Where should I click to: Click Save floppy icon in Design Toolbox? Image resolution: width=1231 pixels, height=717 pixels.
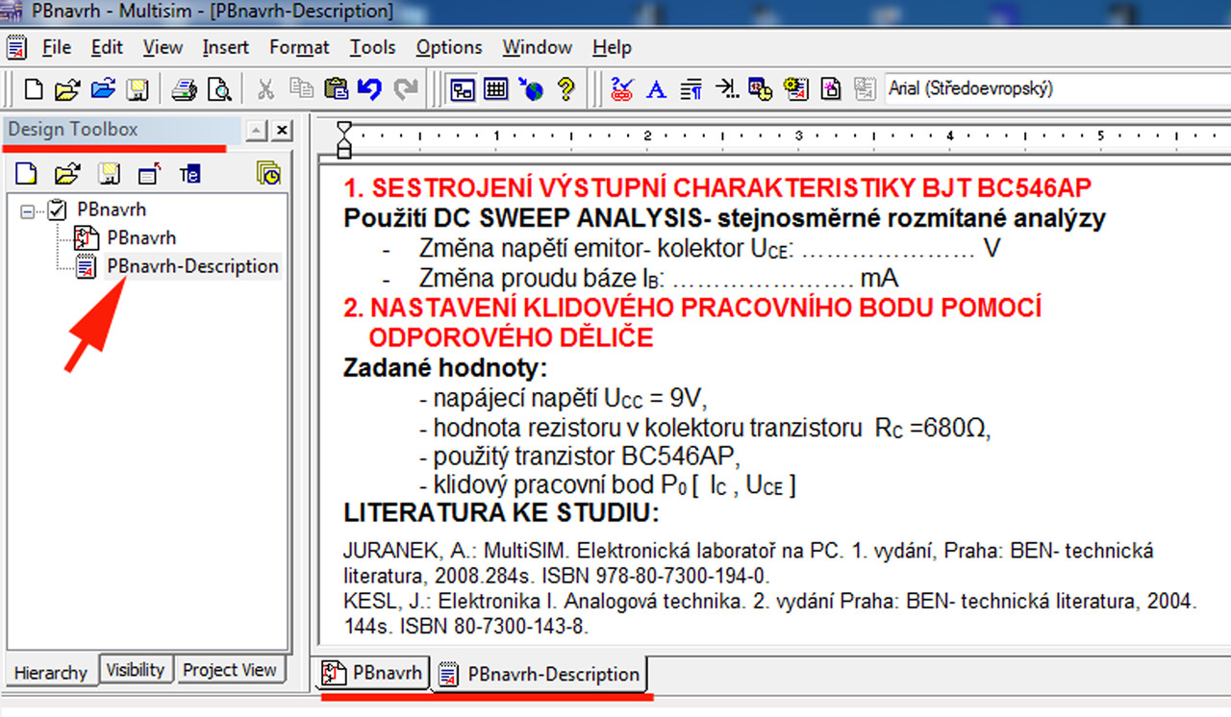click(x=111, y=174)
